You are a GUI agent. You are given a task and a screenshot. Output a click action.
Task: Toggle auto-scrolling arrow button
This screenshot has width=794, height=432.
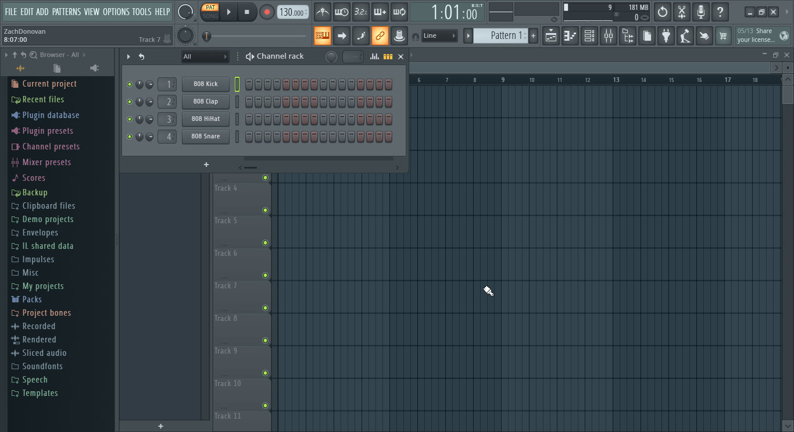point(342,36)
